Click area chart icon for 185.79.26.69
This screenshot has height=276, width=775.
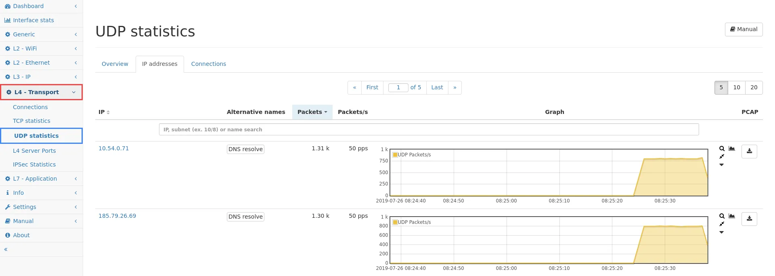[732, 216]
